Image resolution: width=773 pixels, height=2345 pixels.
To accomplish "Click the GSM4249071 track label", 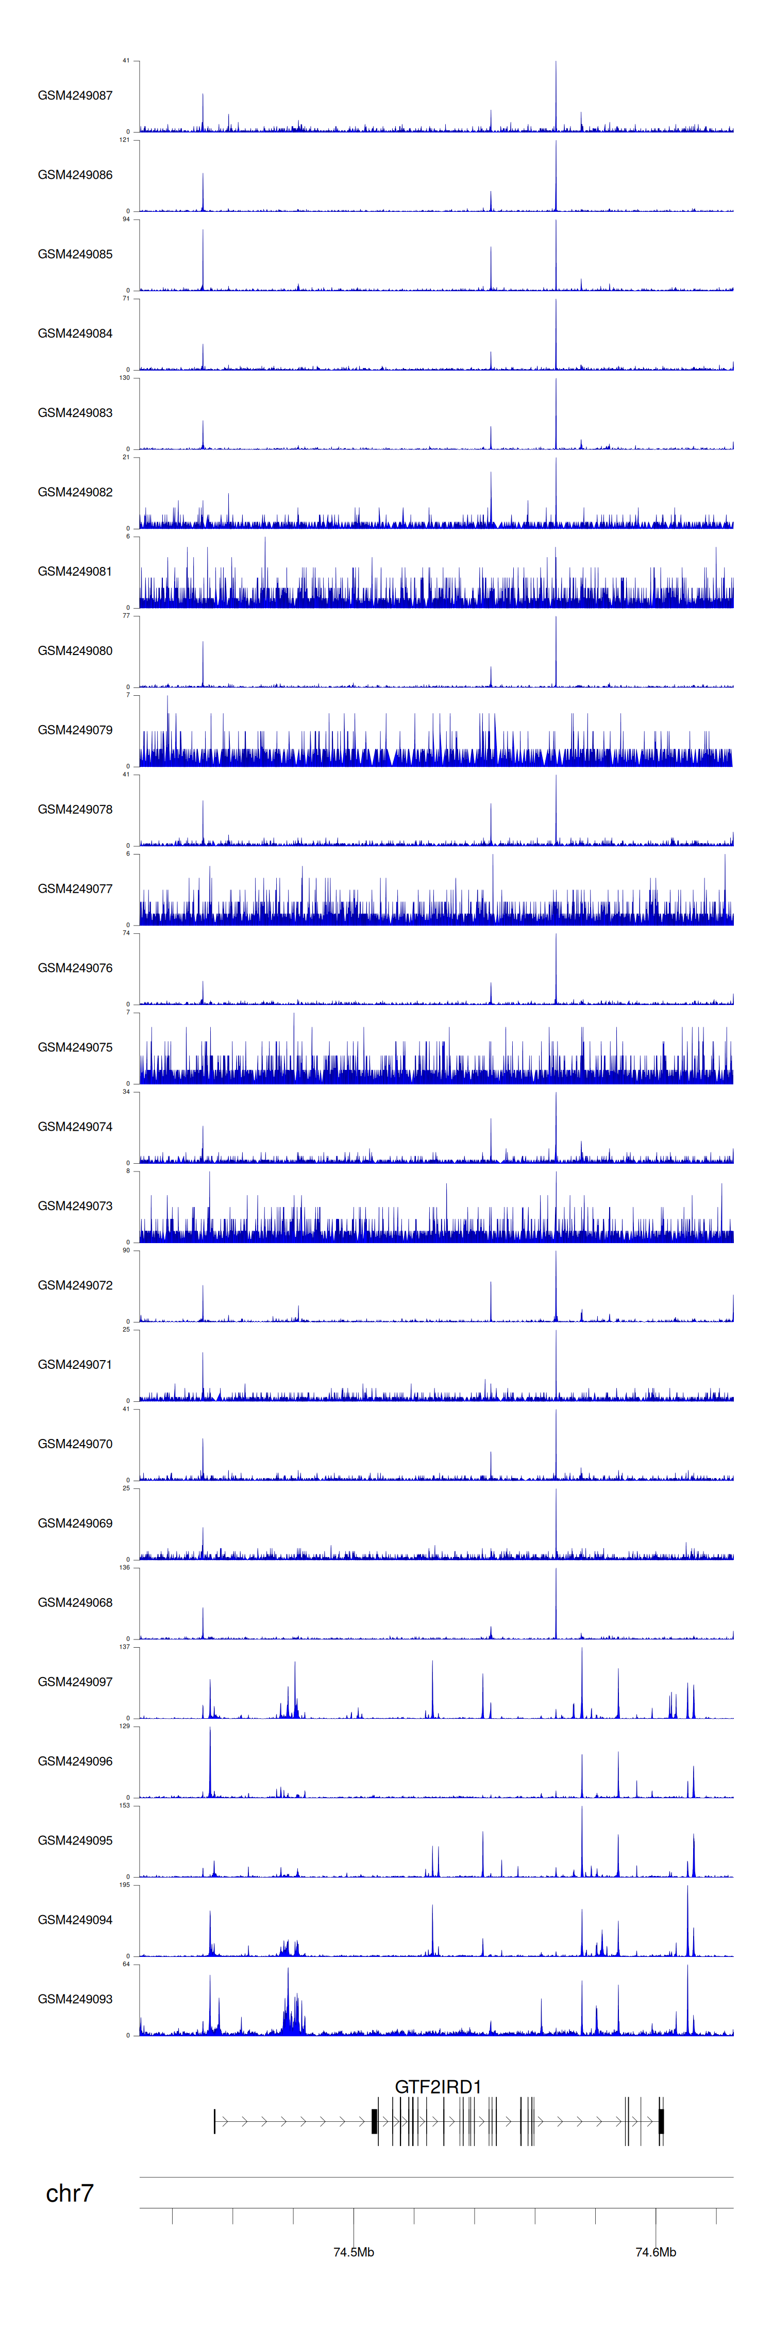I will point(75,1365).
